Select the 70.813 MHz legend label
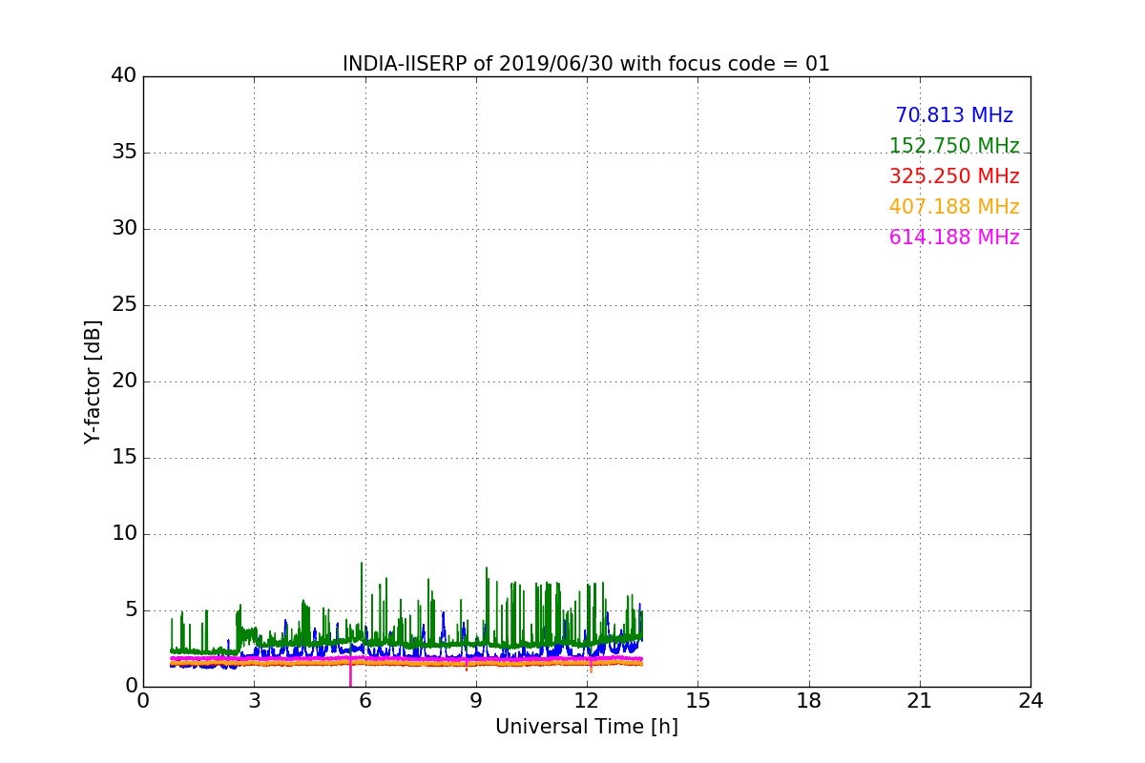1145x763 pixels. (954, 115)
